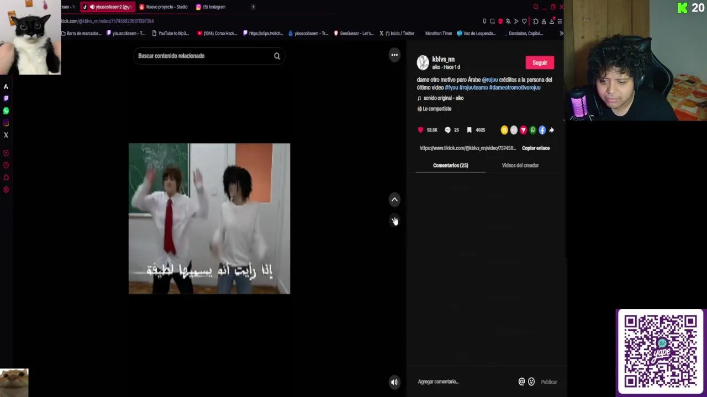
Task: Open the #dameotromotivorojuu hashtag
Action: (x=515, y=88)
